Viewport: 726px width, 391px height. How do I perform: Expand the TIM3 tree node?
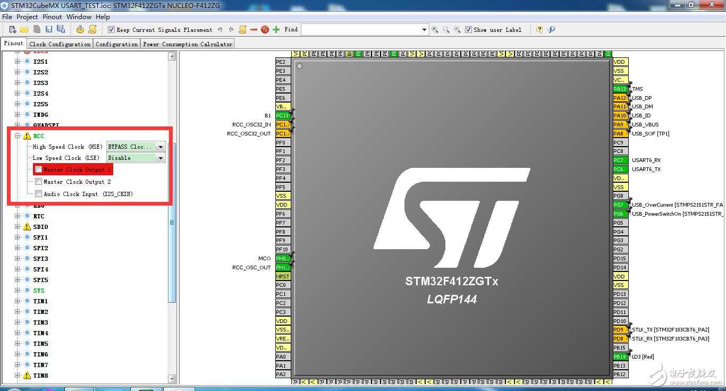(17, 322)
